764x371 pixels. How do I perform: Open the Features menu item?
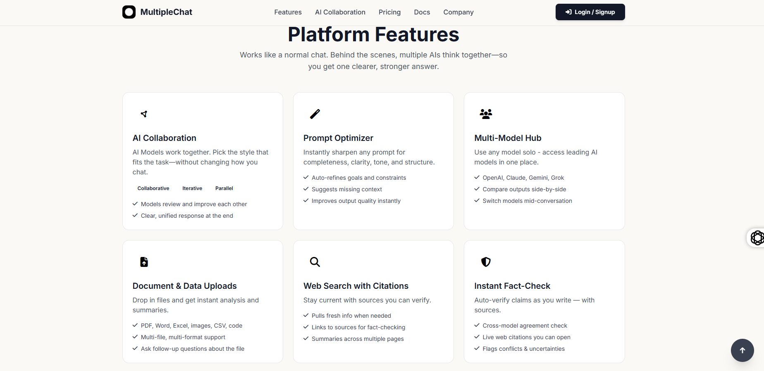[288, 12]
